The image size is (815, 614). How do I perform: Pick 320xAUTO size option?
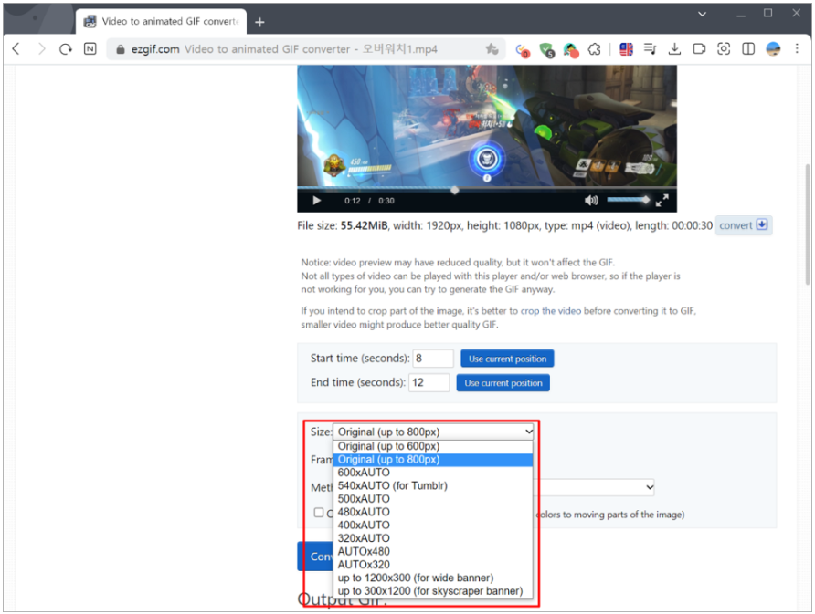point(433,539)
